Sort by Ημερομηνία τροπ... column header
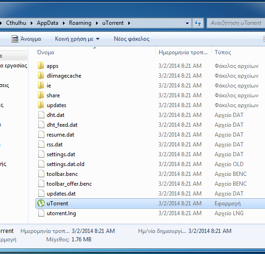 [183, 52]
